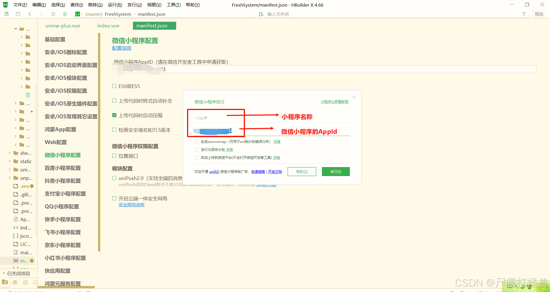Uncheck 上传代码时自动压缩 checkbox
Screen dimensions: 550x292
114,115
